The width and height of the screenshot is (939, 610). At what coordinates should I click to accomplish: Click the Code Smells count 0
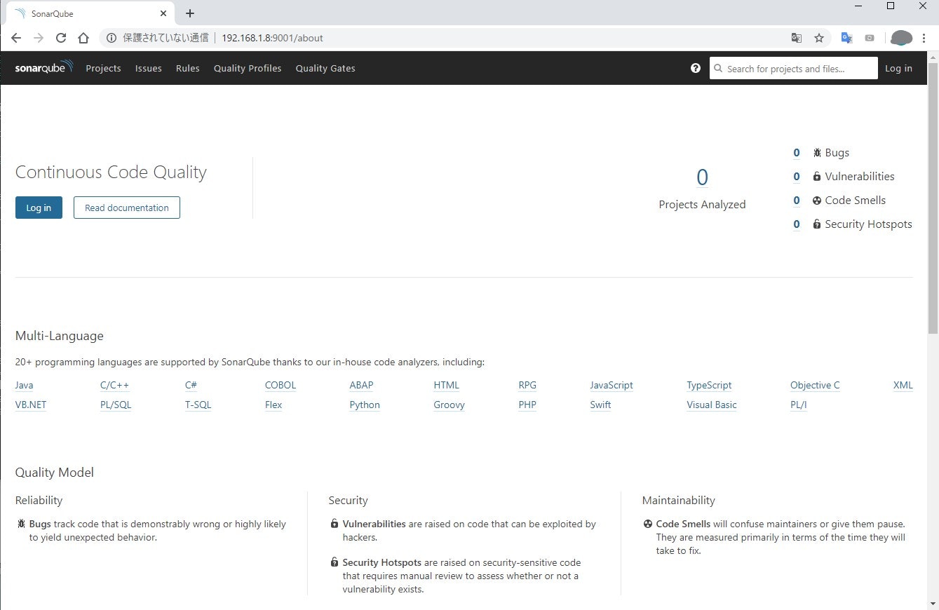coord(797,201)
